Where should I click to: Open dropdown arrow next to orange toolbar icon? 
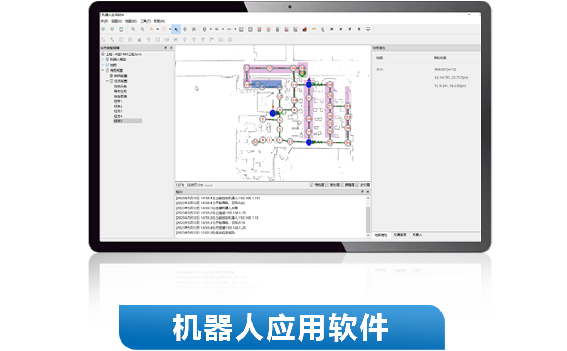(x=157, y=29)
